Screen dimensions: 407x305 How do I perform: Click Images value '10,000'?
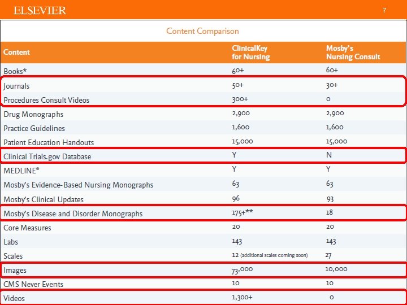coord(336,269)
